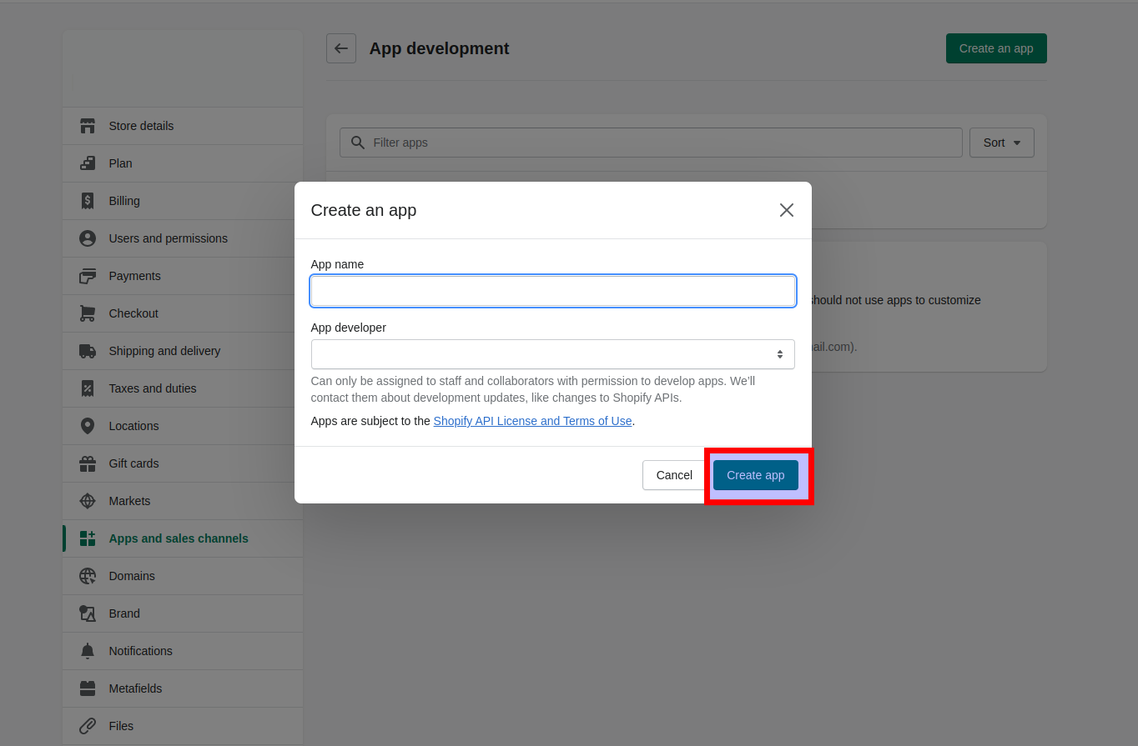Click the Markets globe icon
Screen dimensions: 1138x746
(x=88, y=501)
